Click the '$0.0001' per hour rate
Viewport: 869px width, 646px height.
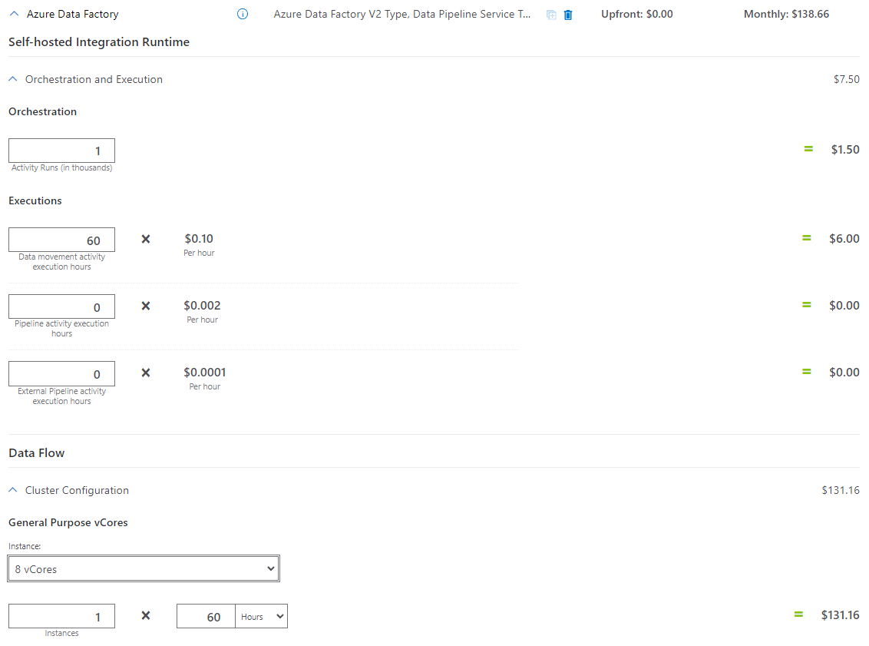point(204,373)
